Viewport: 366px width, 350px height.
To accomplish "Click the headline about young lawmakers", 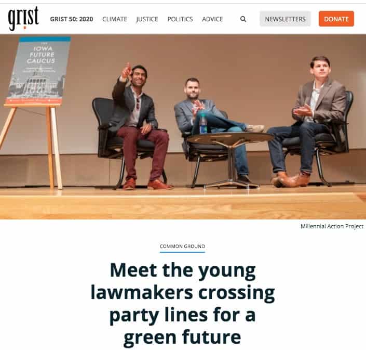I will pyautogui.click(x=183, y=304).
